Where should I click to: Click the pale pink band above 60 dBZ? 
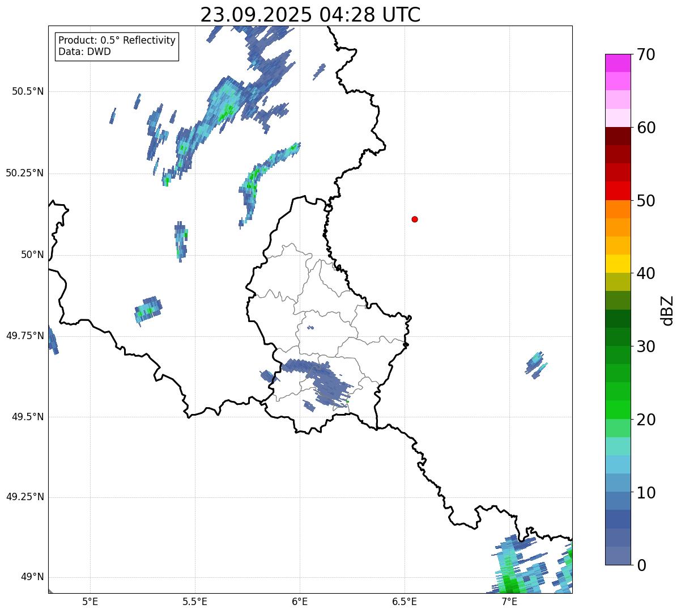618,118
